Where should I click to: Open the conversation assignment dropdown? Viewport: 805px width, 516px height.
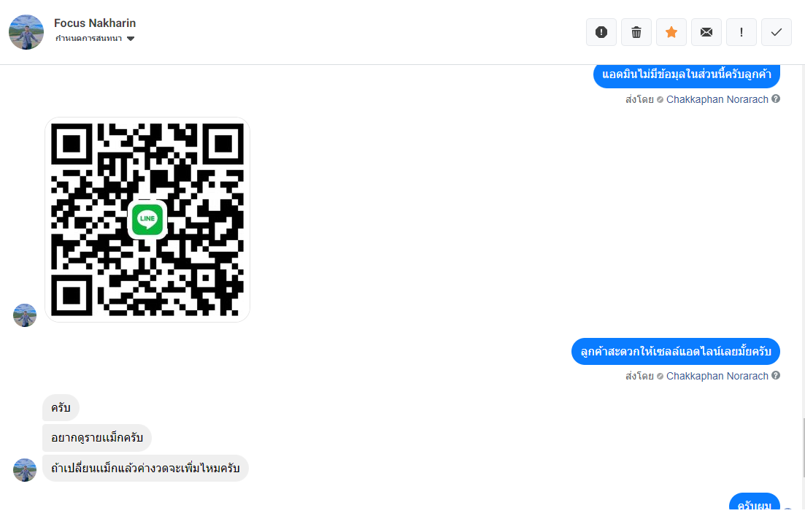click(x=94, y=39)
